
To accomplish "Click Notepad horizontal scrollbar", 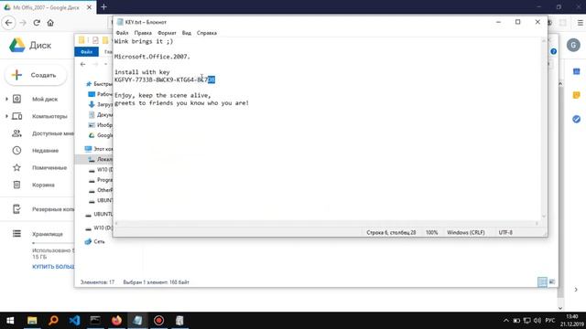I will click(326, 223).
